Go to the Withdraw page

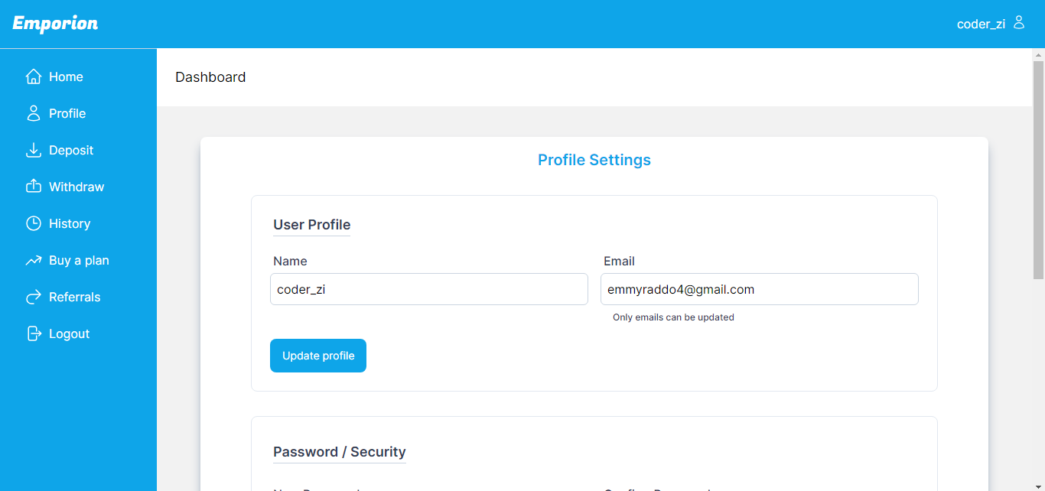point(77,187)
